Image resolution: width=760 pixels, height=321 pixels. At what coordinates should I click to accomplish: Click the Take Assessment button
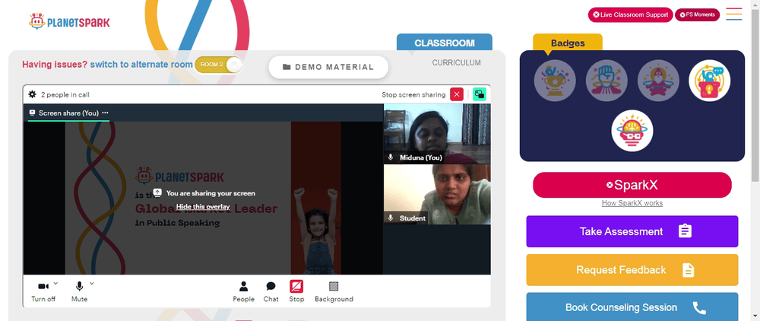tap(632, 231)
